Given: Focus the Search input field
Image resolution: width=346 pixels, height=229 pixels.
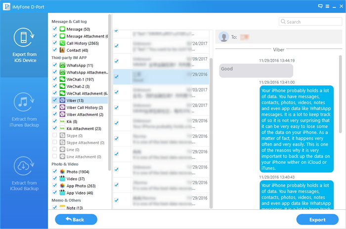Looking at the screenshot, I should pyautogui.click(x=310, y=22).
